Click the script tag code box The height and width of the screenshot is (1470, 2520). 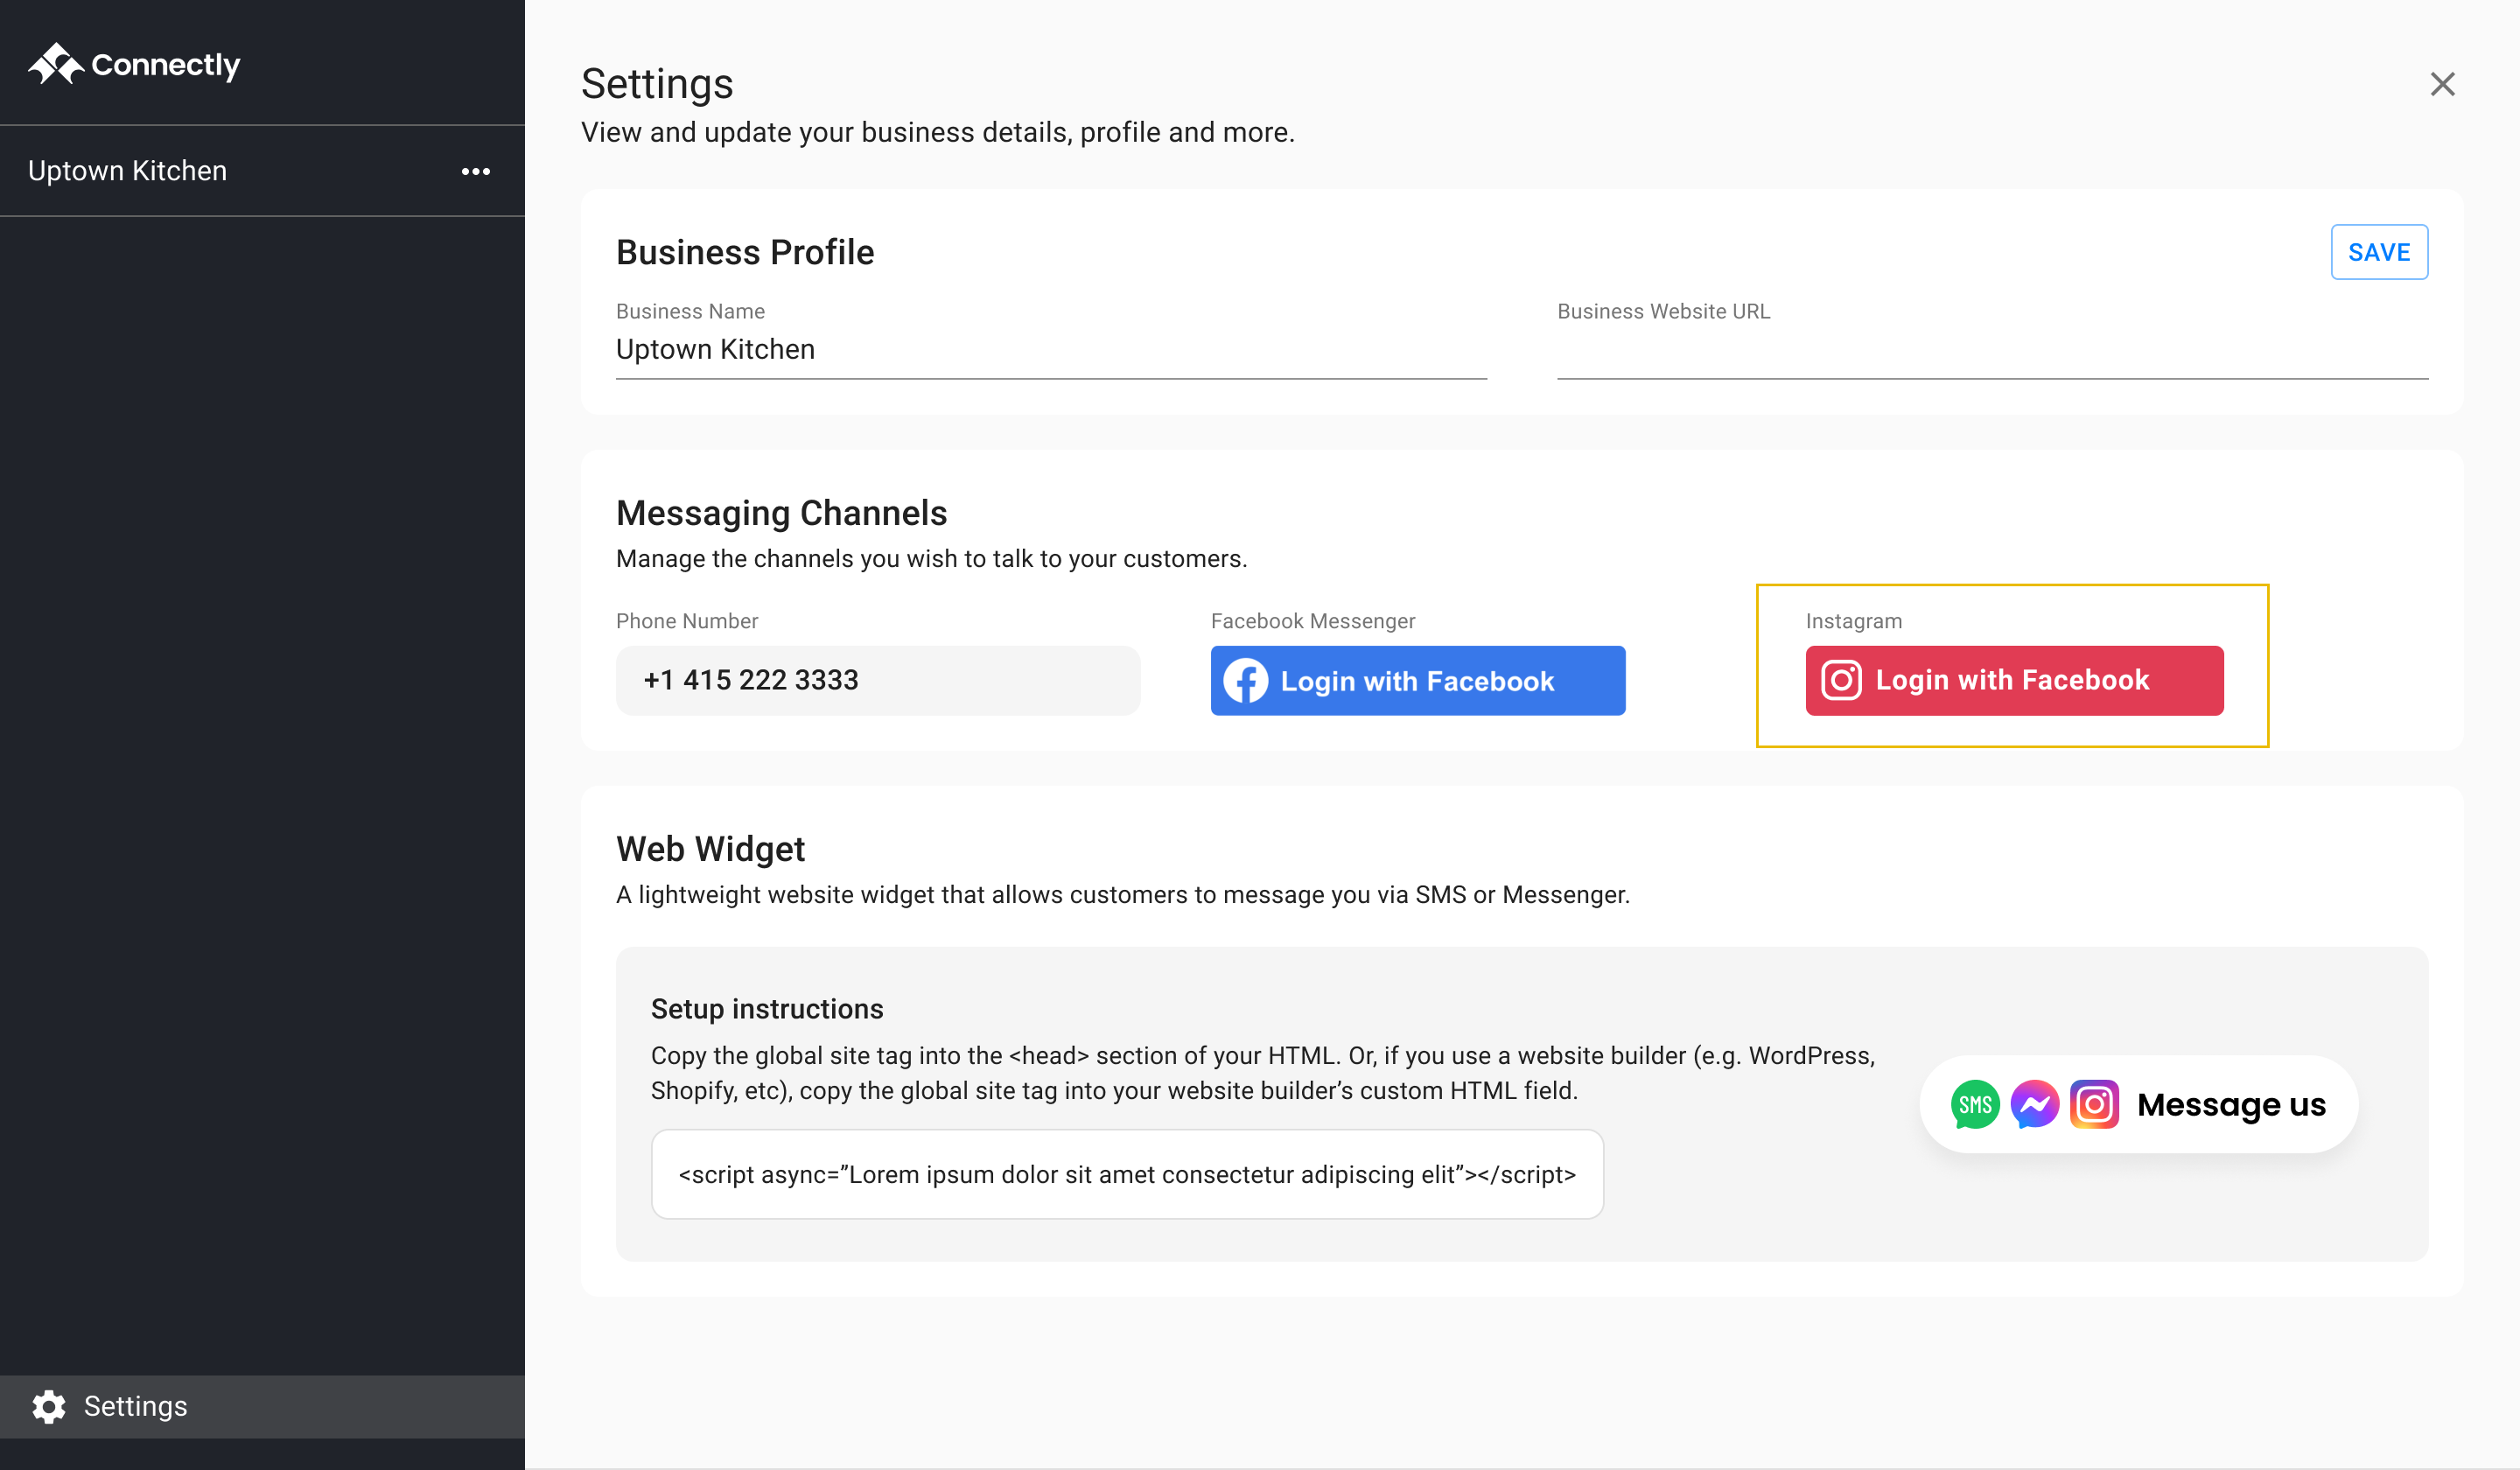click(1127, 1174)
